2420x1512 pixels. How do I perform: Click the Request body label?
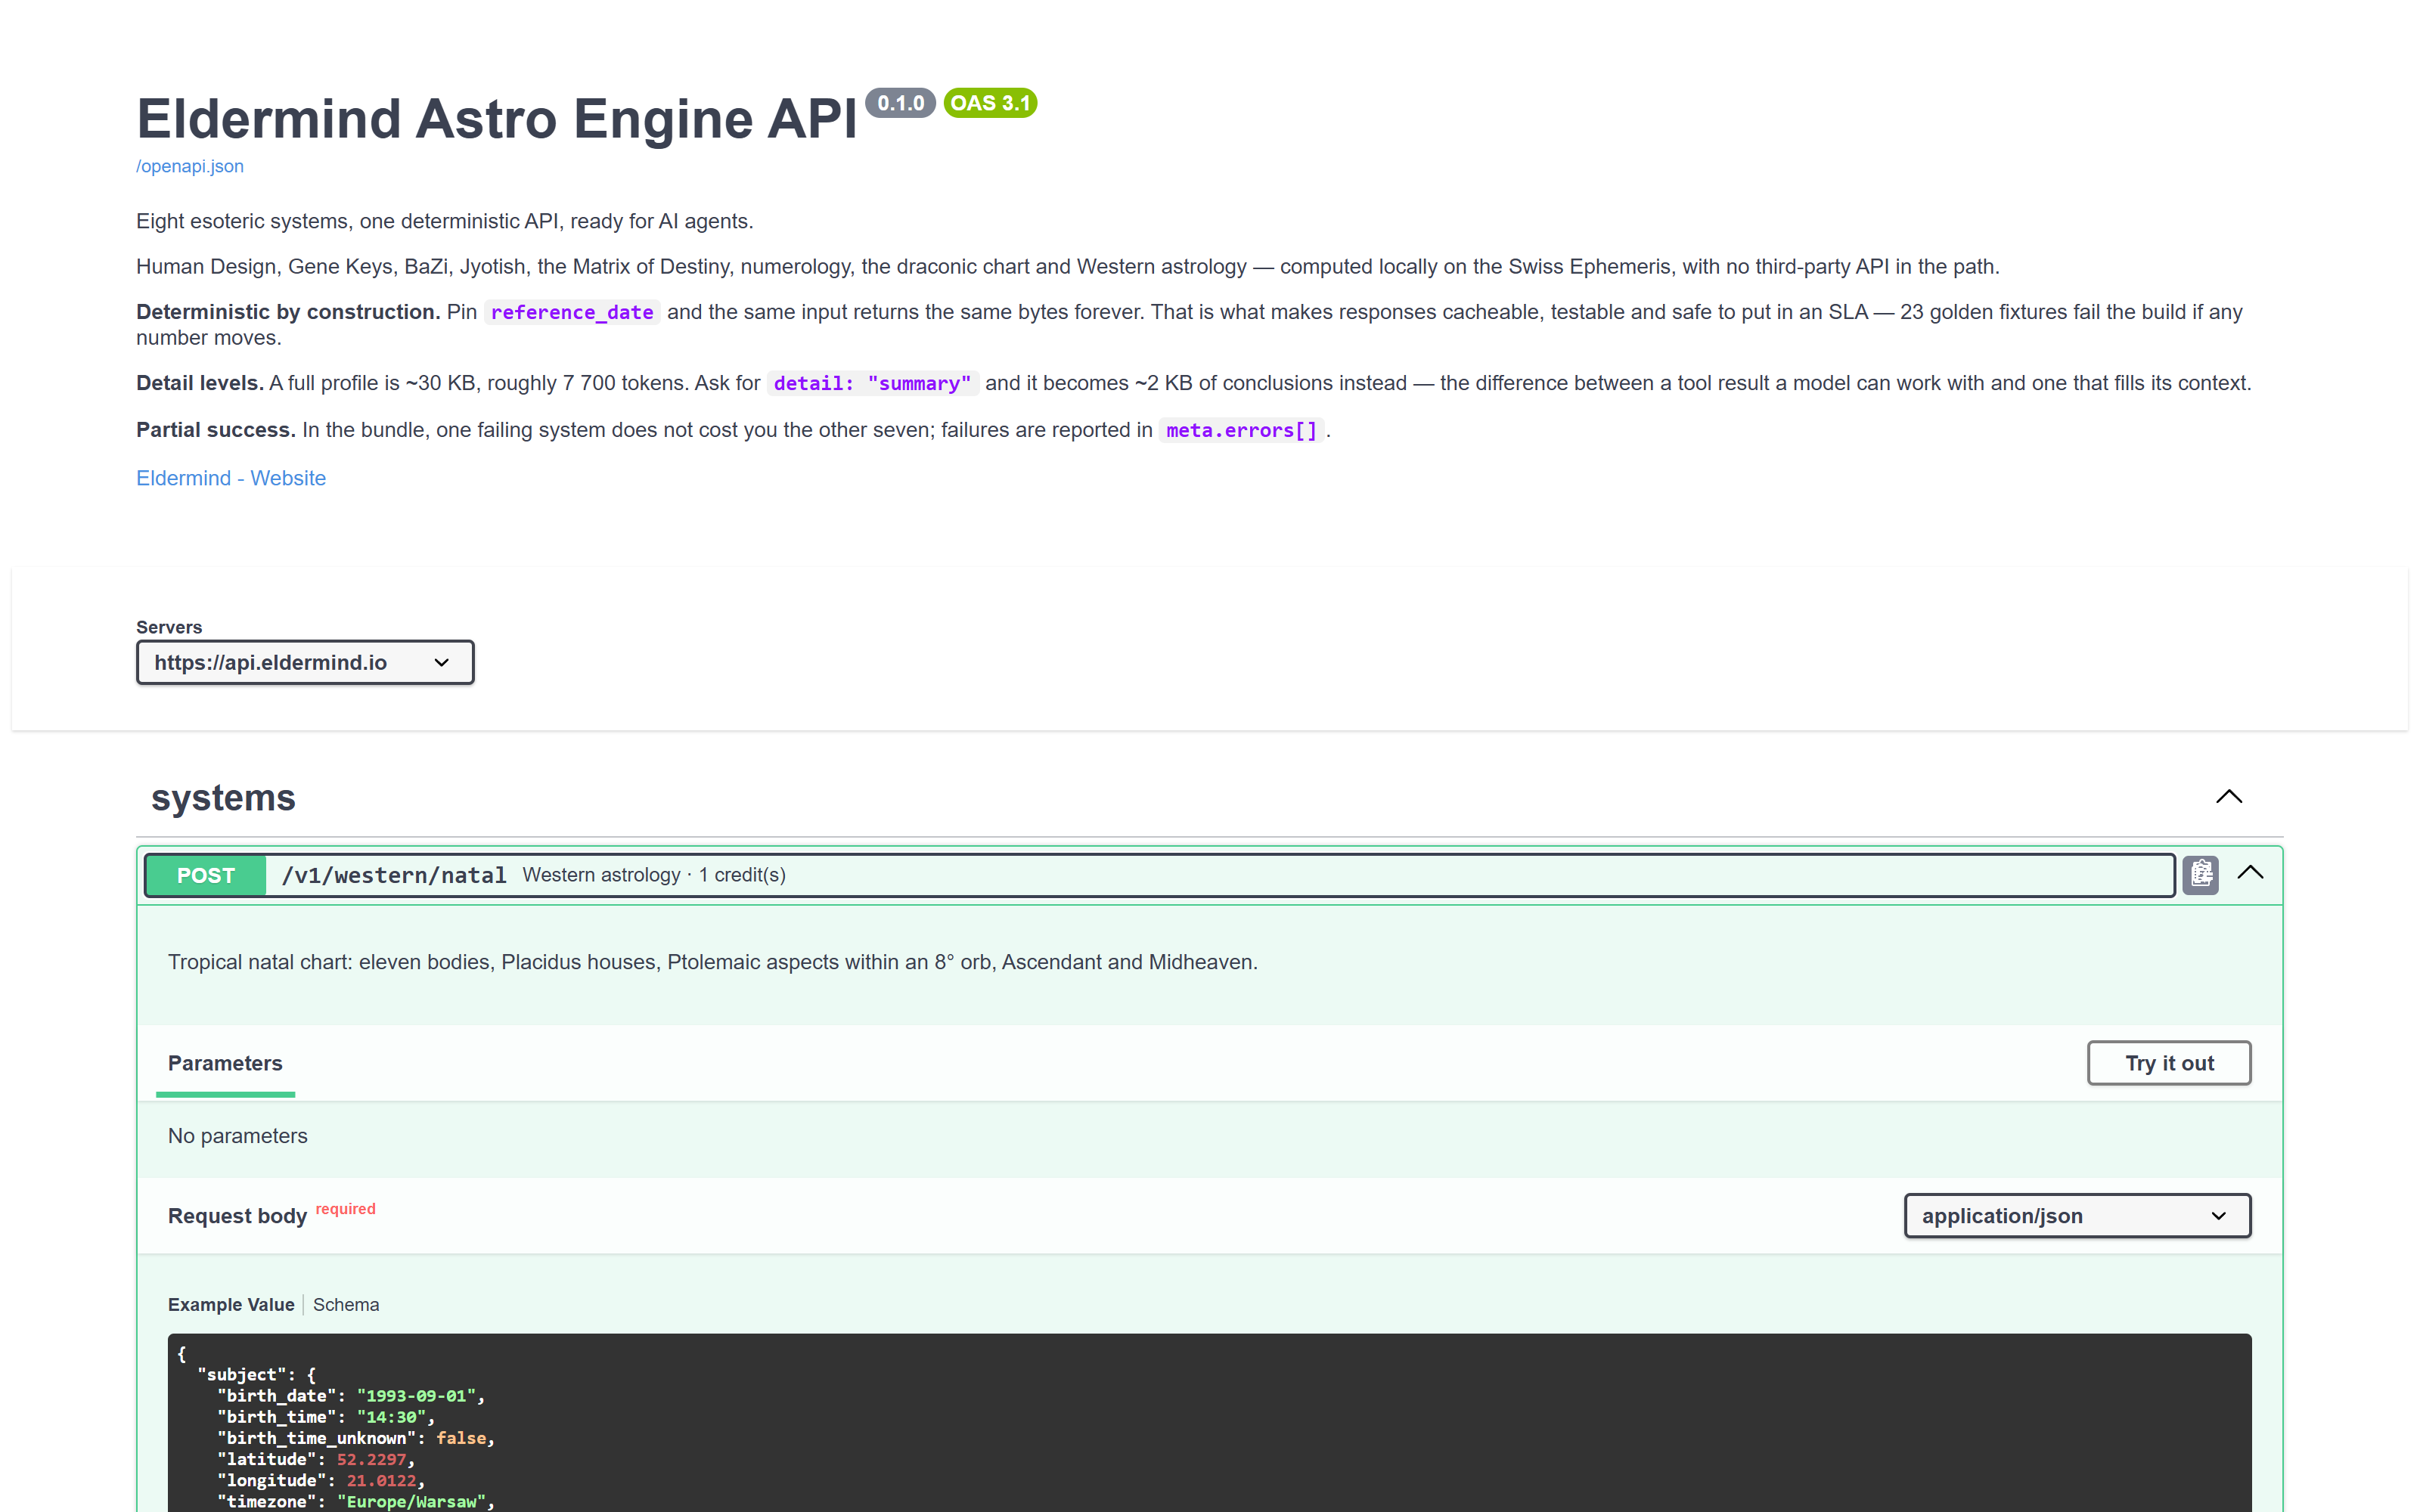pos(237,1216)
